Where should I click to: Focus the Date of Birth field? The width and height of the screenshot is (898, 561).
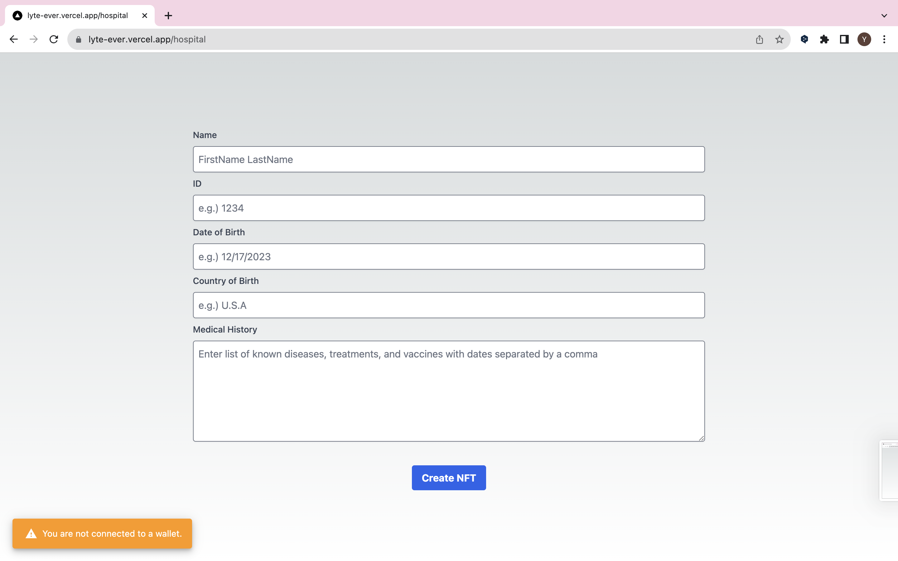click(449, 257)
